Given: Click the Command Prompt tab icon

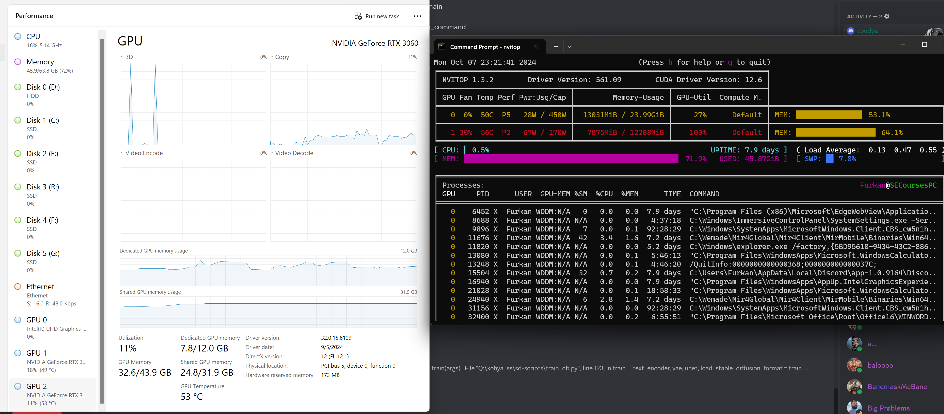Looking at the screenshot, I should (441, 47).
